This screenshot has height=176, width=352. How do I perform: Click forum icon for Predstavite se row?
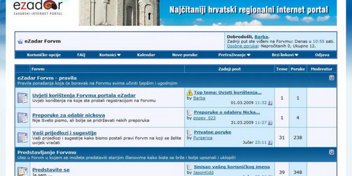tap(23, 171)
